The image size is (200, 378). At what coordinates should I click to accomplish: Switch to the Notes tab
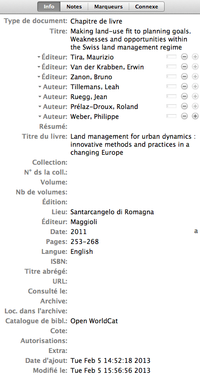click(x=74, y=7)
